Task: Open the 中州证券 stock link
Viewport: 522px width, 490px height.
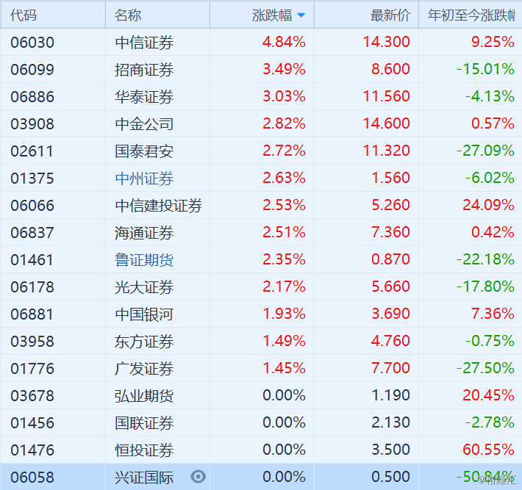Action: (x=144, y=179)
